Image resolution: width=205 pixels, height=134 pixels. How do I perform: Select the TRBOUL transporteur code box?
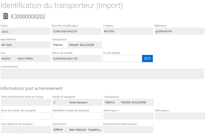click(x=60, y=45)
